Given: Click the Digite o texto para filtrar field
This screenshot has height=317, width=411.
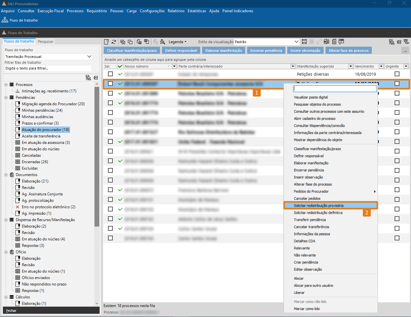Looking at the screenshot, I should click(48, 68).
